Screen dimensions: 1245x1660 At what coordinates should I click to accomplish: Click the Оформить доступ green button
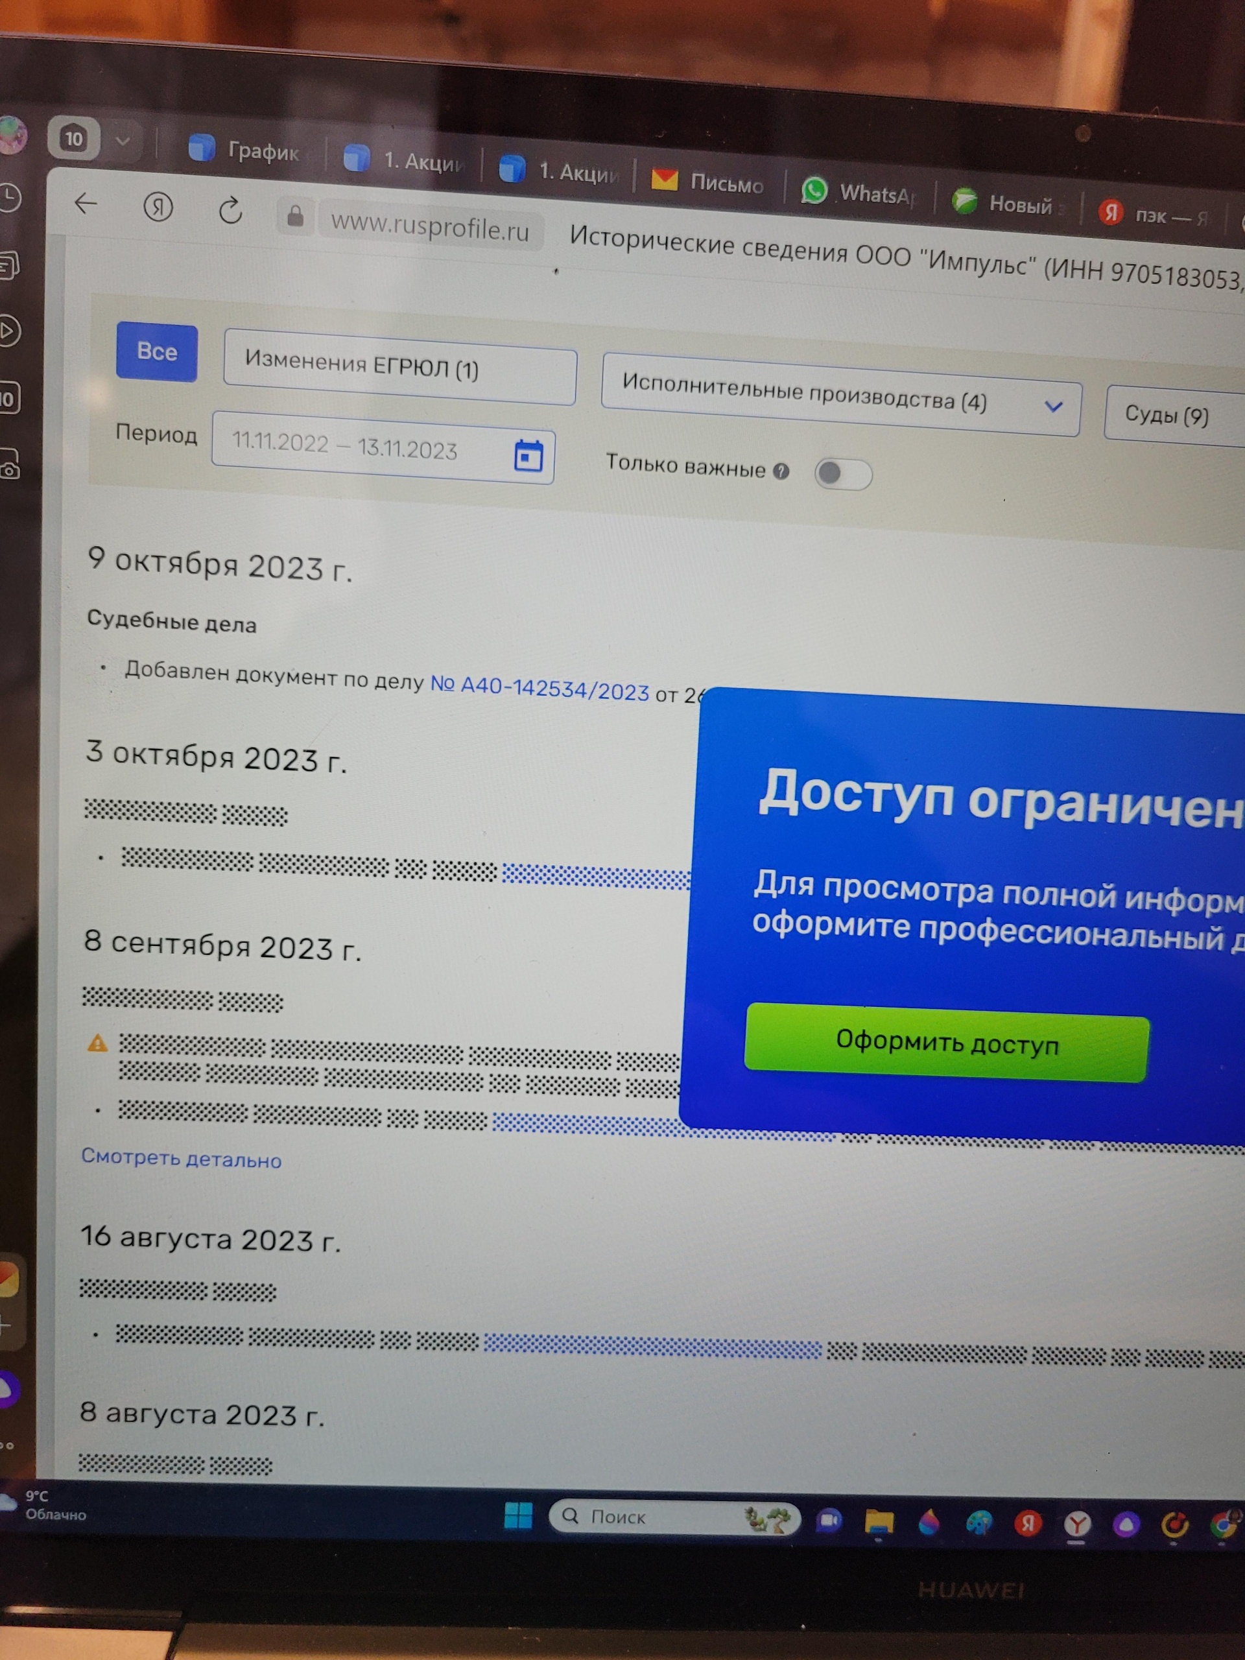(x=946, y=1043)
